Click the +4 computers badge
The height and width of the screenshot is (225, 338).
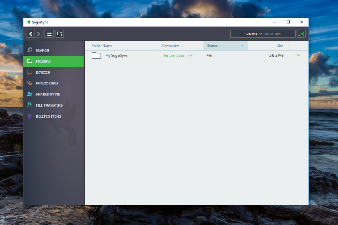click(x=190, y=55)
